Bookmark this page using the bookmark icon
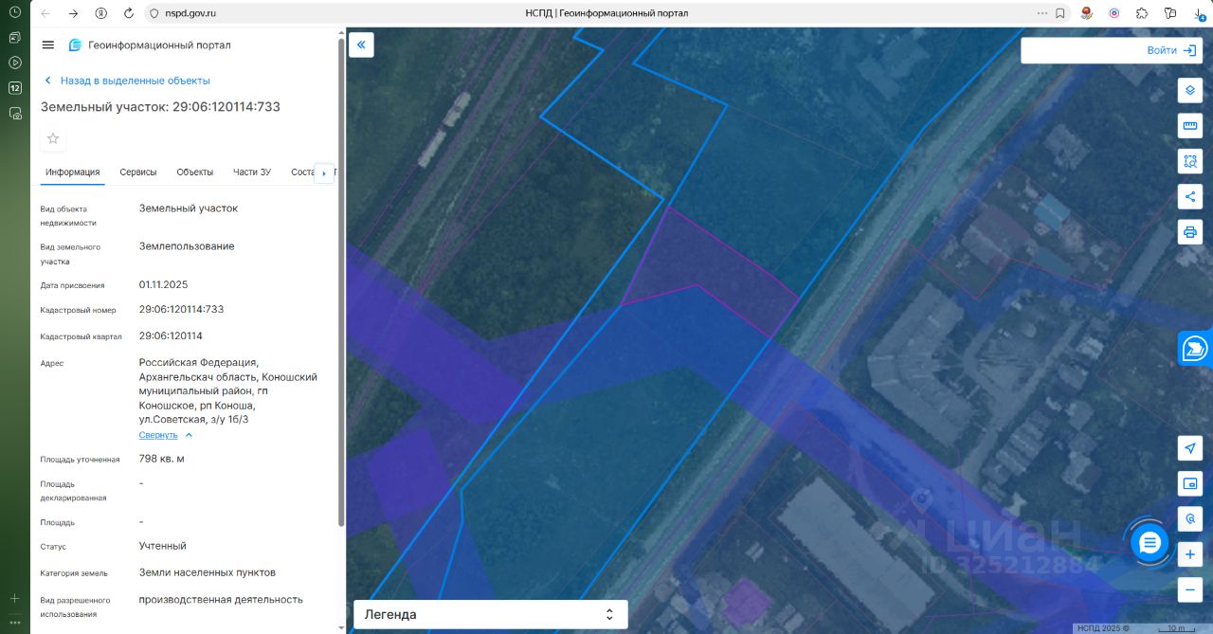1213x634 pixels. 1059,13
